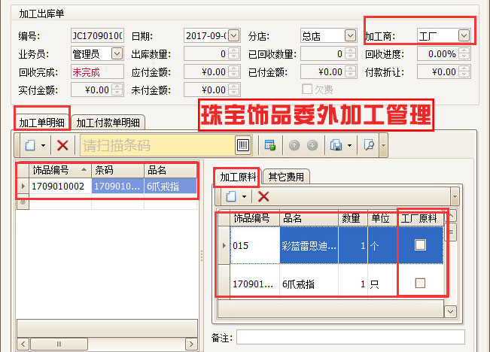Delete material row using red X in 加工原料 toolbar
This screenshot has height=352, width=490.
point(263,196)
